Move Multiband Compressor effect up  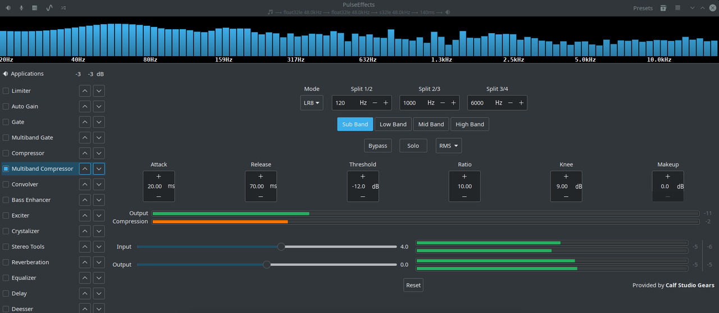(x=84, y=169)
